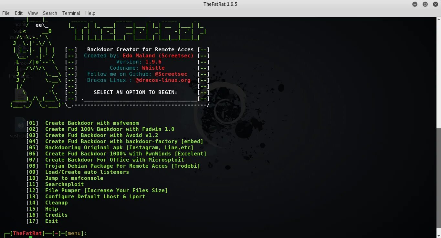Click the [menu]: prompt text

pyautogui.click(x=76, y=233)
